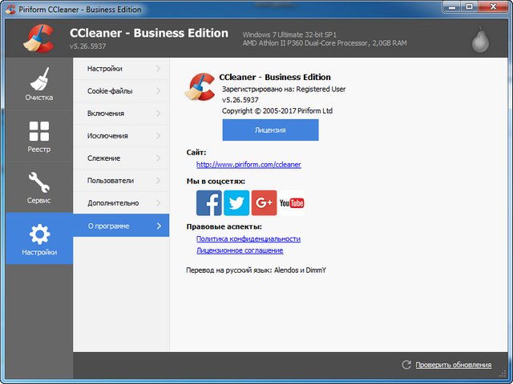
Task: Close the CCleaner window
Action: pyautogui.click(x=492, y=6)
